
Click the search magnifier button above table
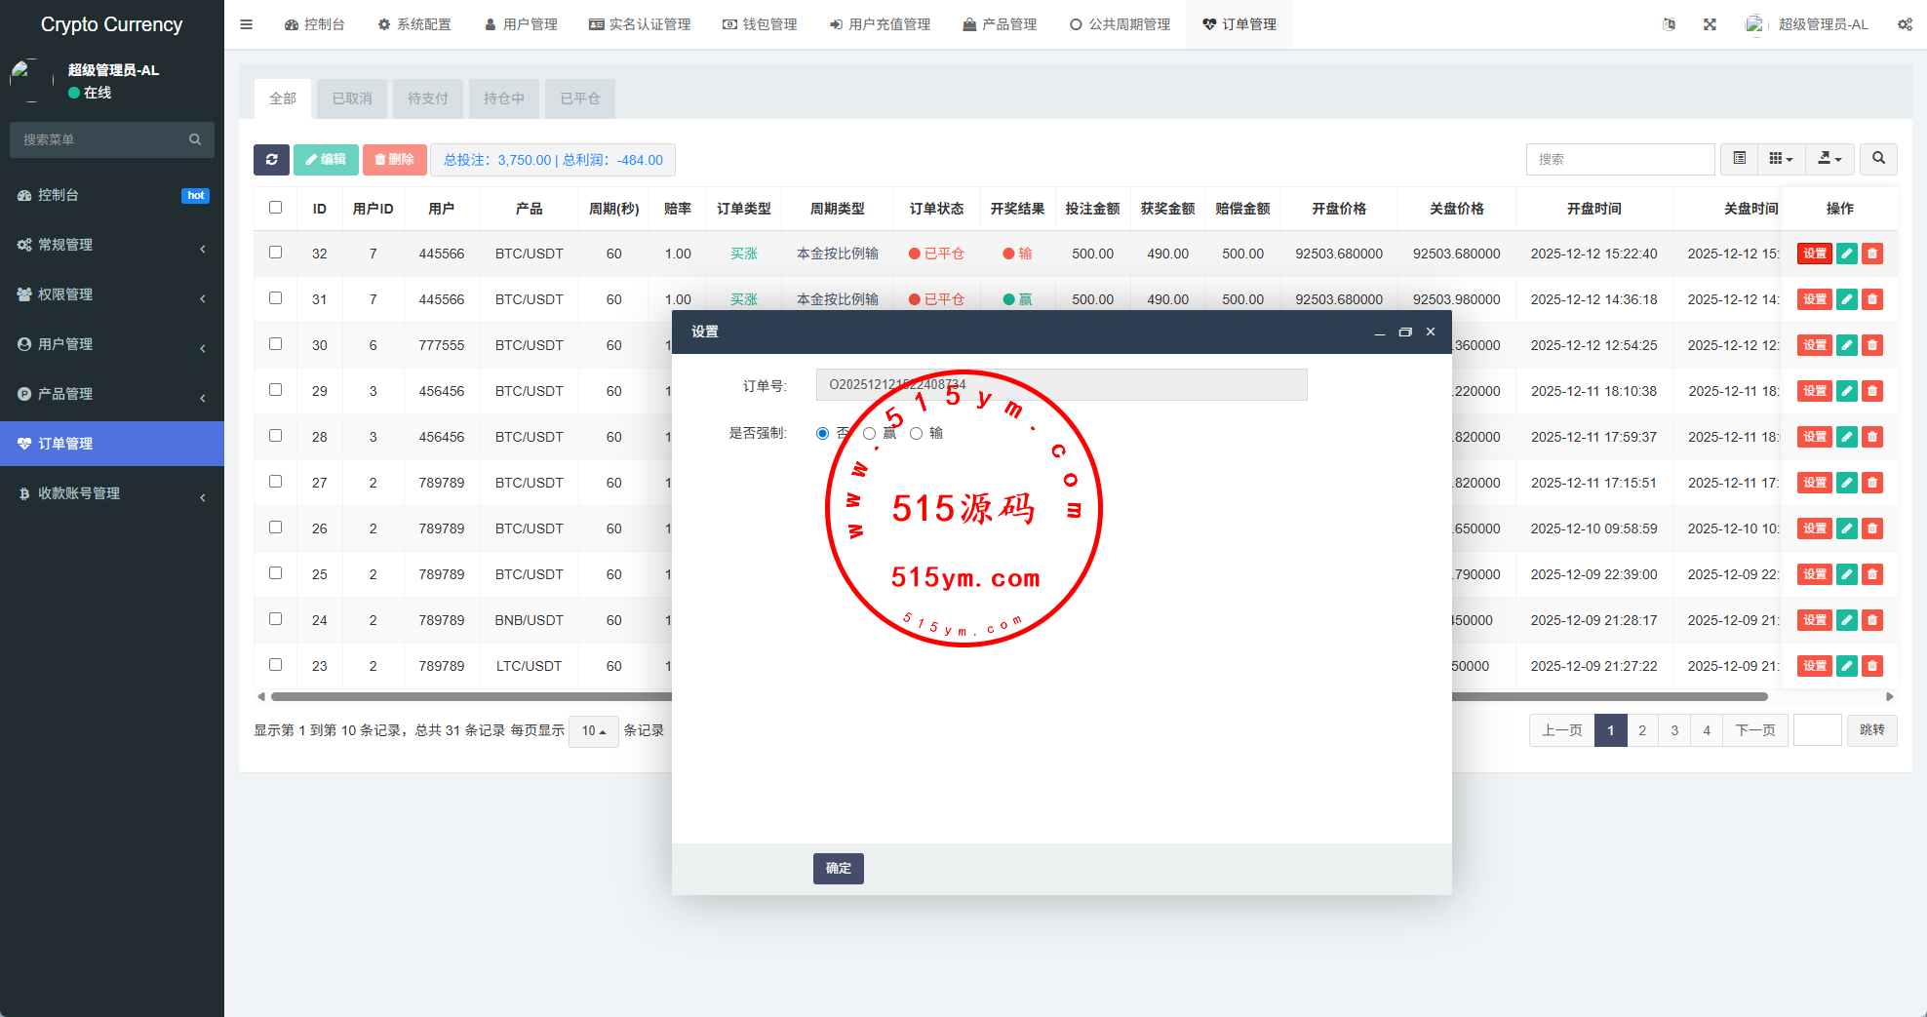1878,159
